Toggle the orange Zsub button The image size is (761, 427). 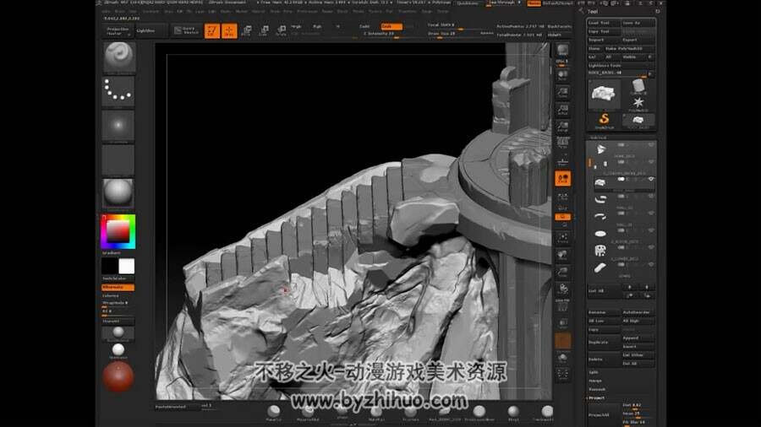point(391,27)
